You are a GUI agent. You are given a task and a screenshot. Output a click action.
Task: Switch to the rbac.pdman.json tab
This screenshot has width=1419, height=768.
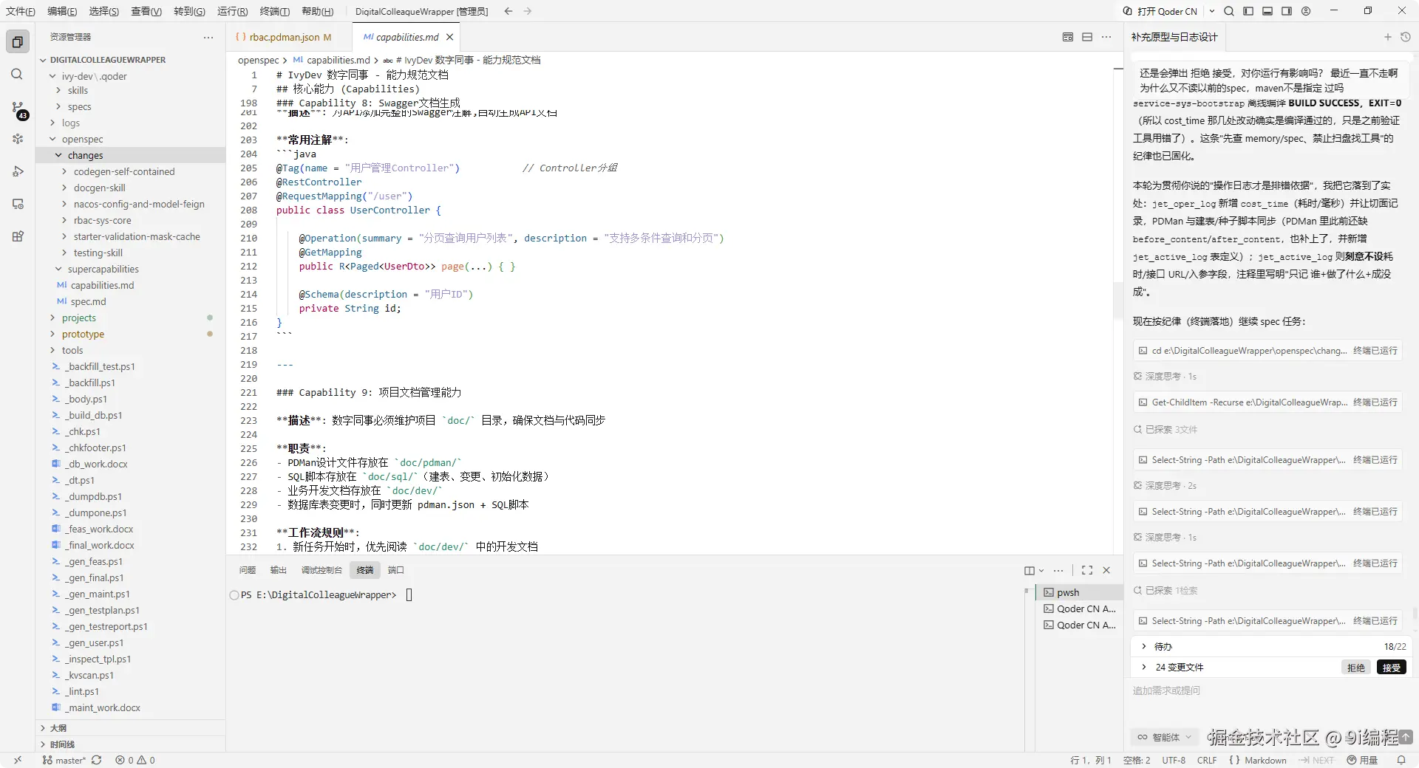284,37
